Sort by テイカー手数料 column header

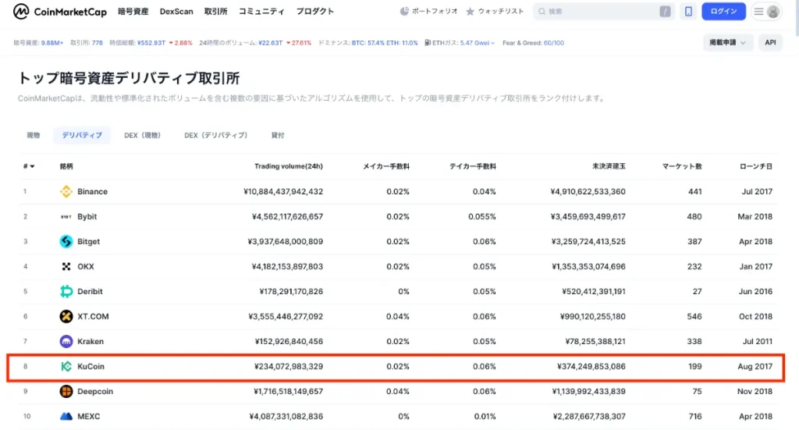[x=472, y=166]
